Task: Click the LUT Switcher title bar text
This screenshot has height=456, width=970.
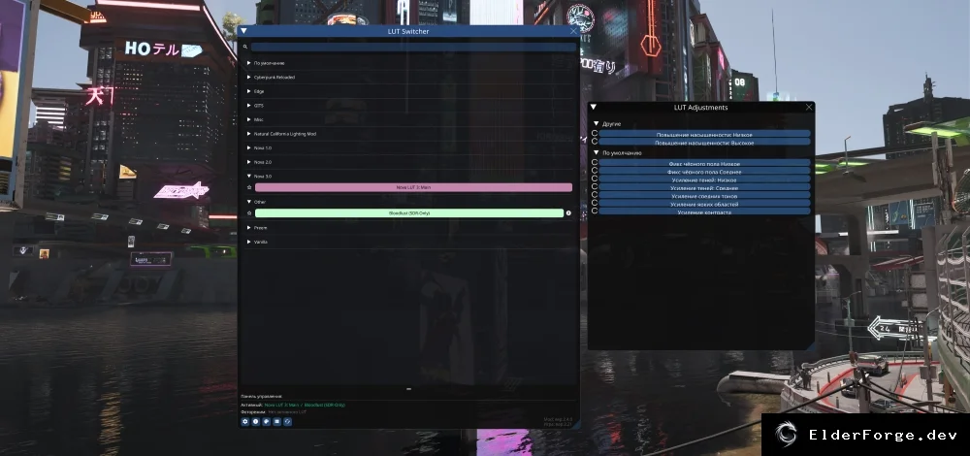Action: [408, 31]
